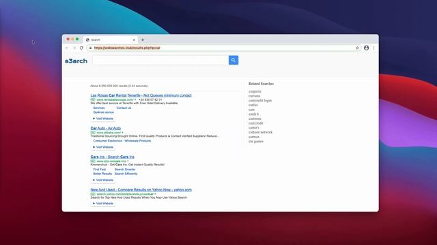Click Visit Website under Yahoo result
The width and height of the screenshot is (437, 245).
[103, 203]
